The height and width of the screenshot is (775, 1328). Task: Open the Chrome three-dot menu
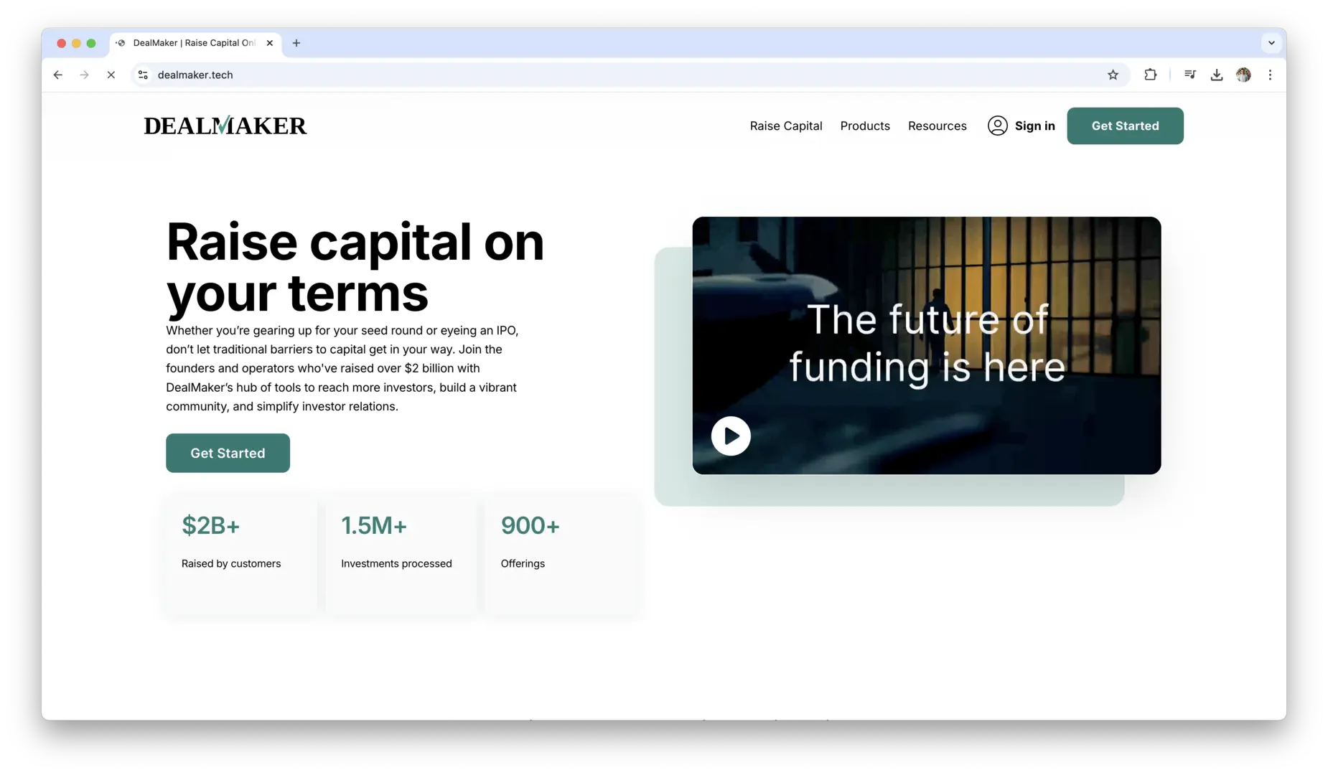pyautogui.click(x=1270, y=75)
